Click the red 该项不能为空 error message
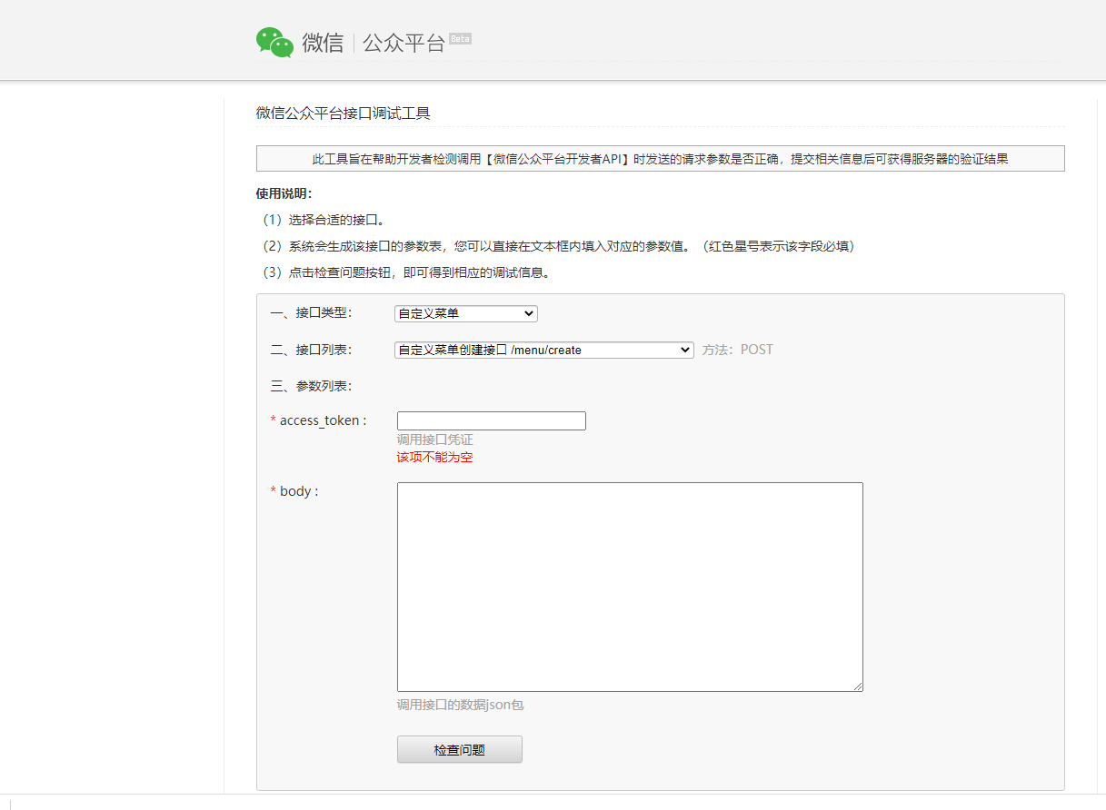This screenshot has height=810, width=1106. 434,457
